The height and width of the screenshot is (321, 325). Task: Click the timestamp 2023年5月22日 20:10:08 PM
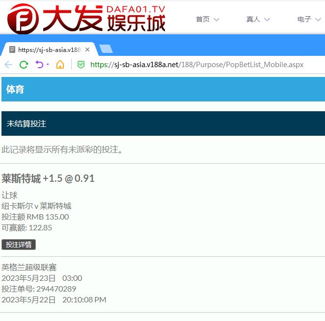[x=54, y=300]
